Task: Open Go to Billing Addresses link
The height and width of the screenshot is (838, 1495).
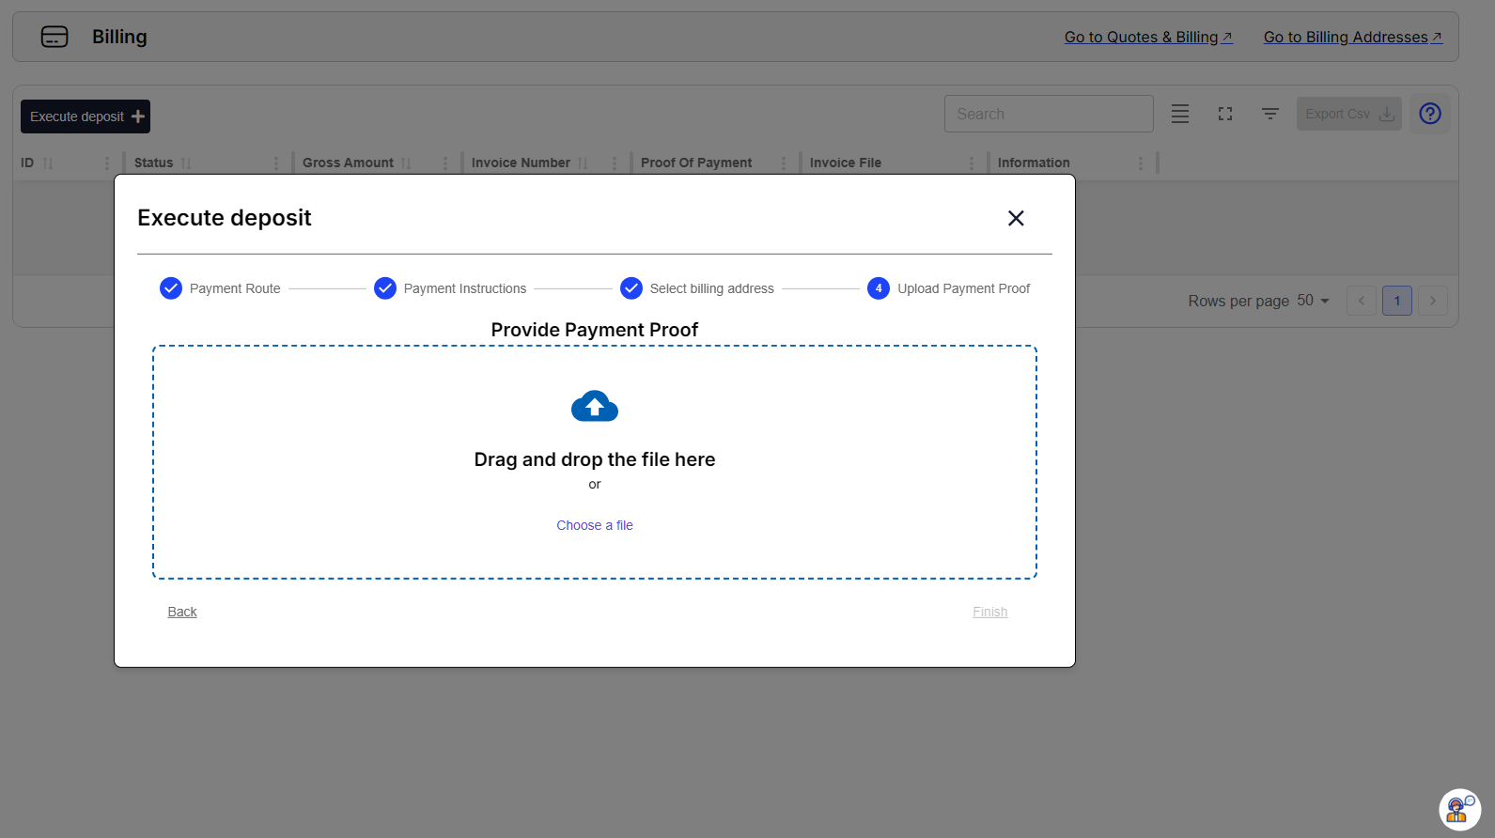Action: pos(1351,37)
